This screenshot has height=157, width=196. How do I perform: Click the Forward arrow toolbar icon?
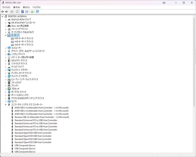(x=6, y=12)
